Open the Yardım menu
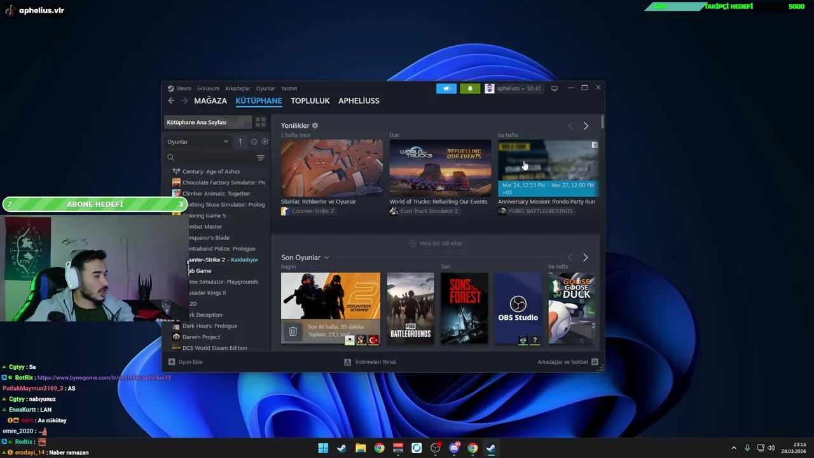Screen dimensions: 814x458 coord(289,88)
